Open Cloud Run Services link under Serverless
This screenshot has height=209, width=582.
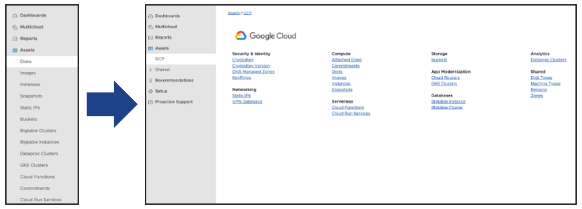point(351,113)
